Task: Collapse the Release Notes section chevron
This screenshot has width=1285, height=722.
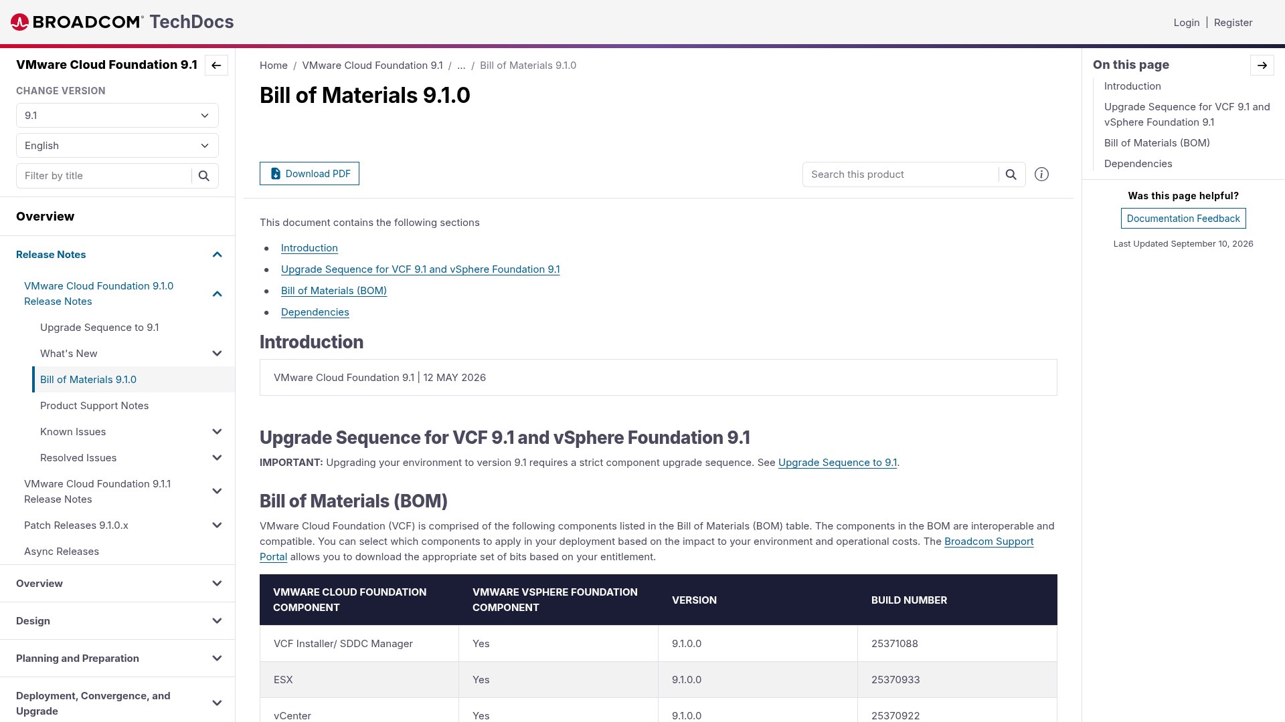Action: (217, 255)
